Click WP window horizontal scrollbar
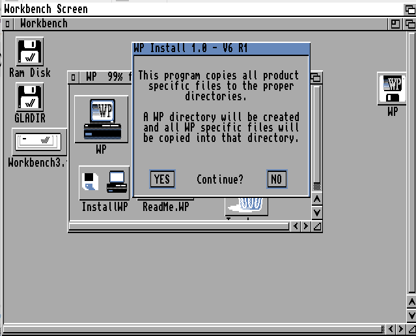The width and height of the screenshot is (416, 336). click(x=179, y=227)
